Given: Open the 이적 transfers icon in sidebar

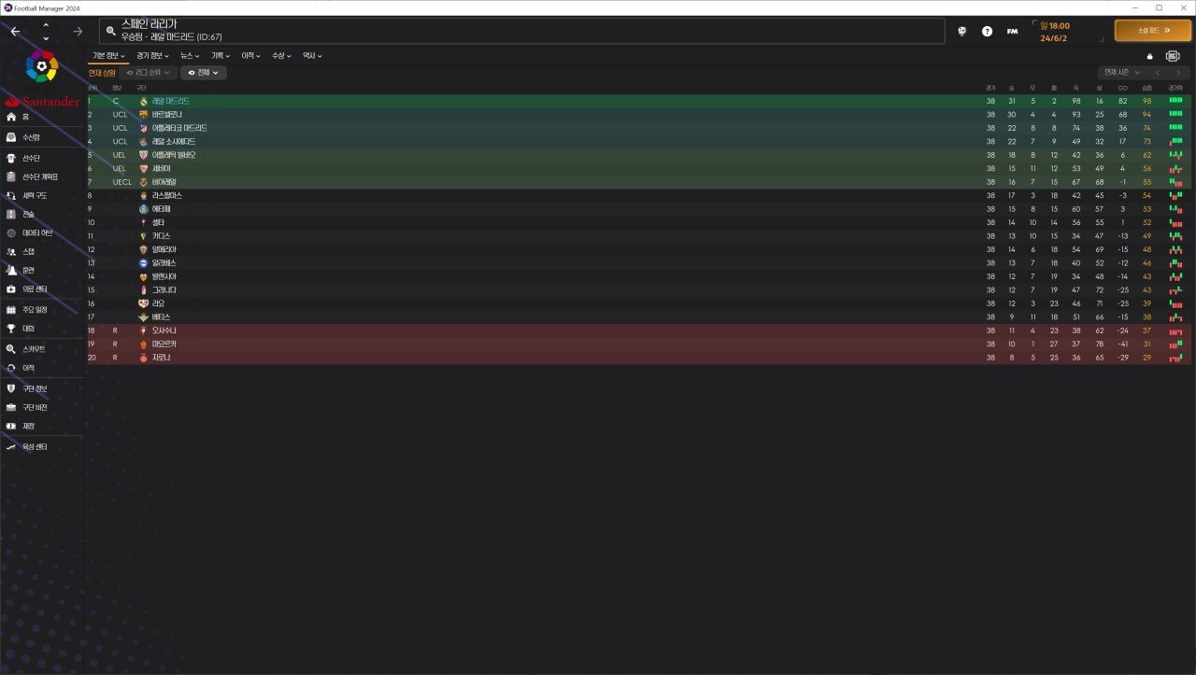Looking at the screenshot, I should [11, 368].
